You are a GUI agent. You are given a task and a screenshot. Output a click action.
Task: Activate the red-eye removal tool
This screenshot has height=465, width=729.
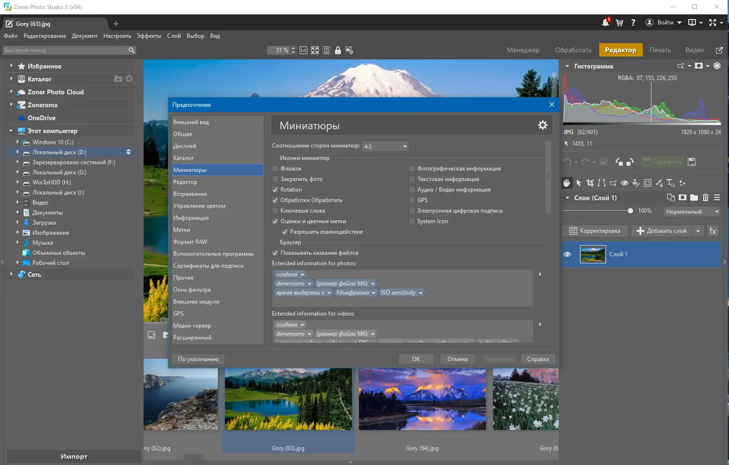(x=625, y=183)
